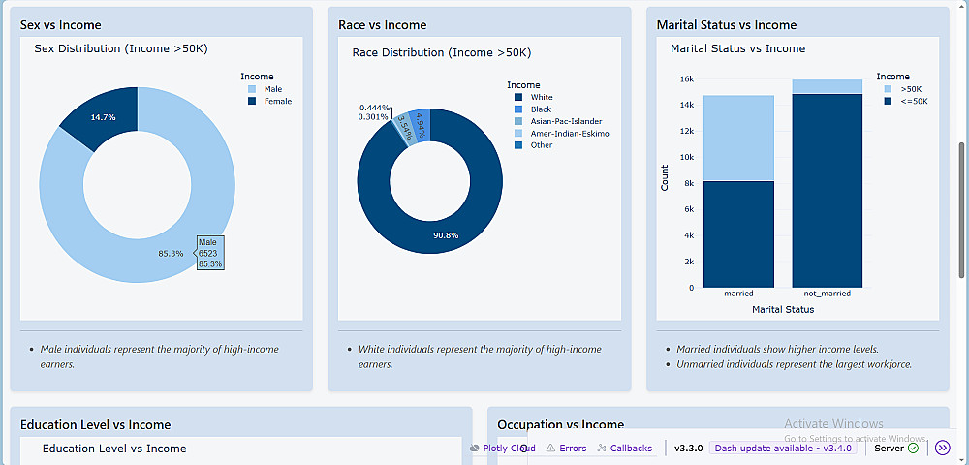969x465 pixels.
Task: Click the 'Education Level vs Income' card heading
Action: [x=95, y=425]
